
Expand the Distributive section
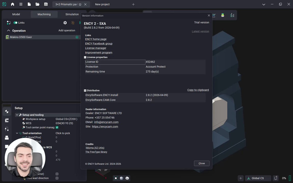(x=85, y=90)
